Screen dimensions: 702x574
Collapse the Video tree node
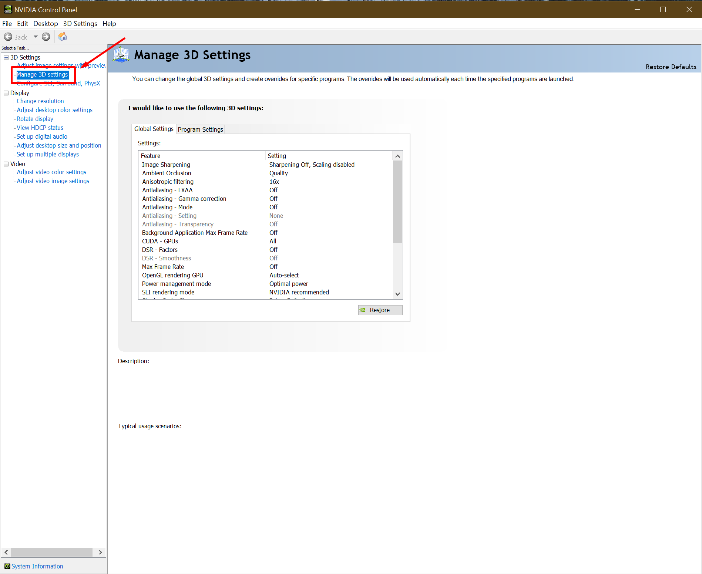tap(6, 164)
